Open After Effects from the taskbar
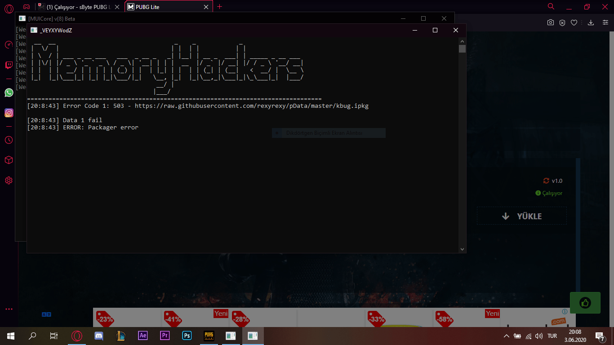 tap(143, 336)
